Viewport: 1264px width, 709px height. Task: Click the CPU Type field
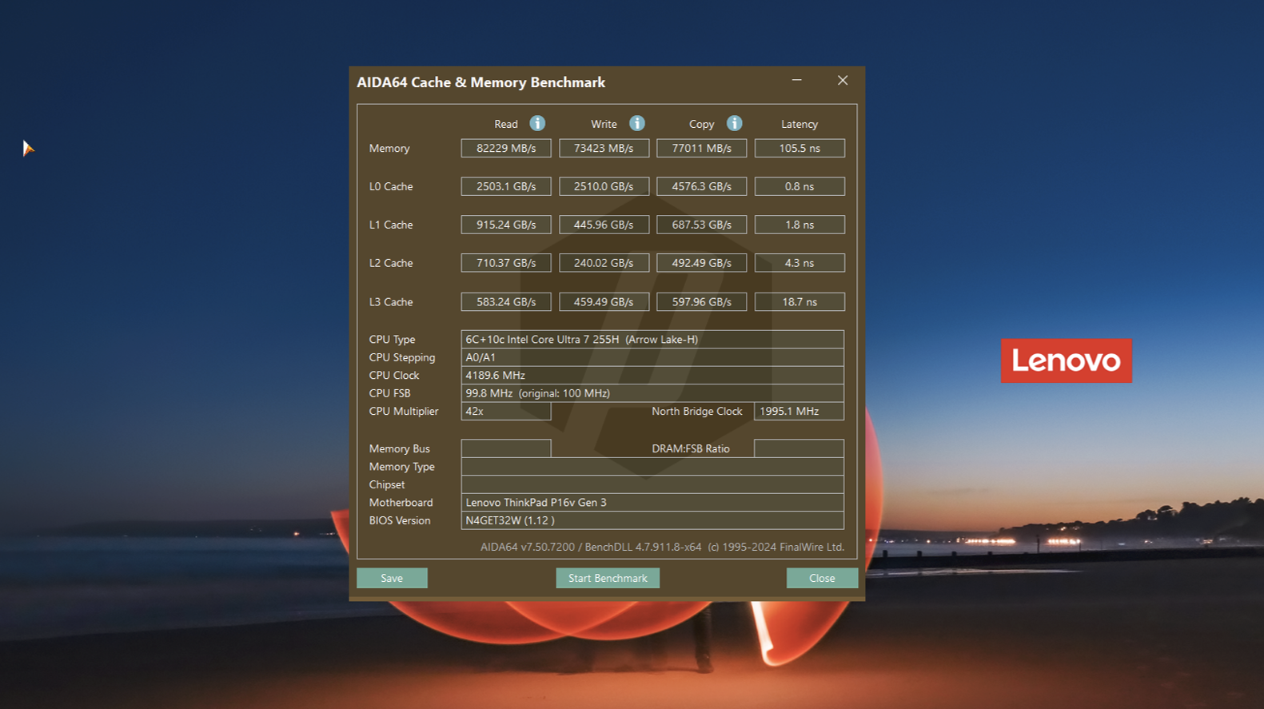[x=652, y=340]
